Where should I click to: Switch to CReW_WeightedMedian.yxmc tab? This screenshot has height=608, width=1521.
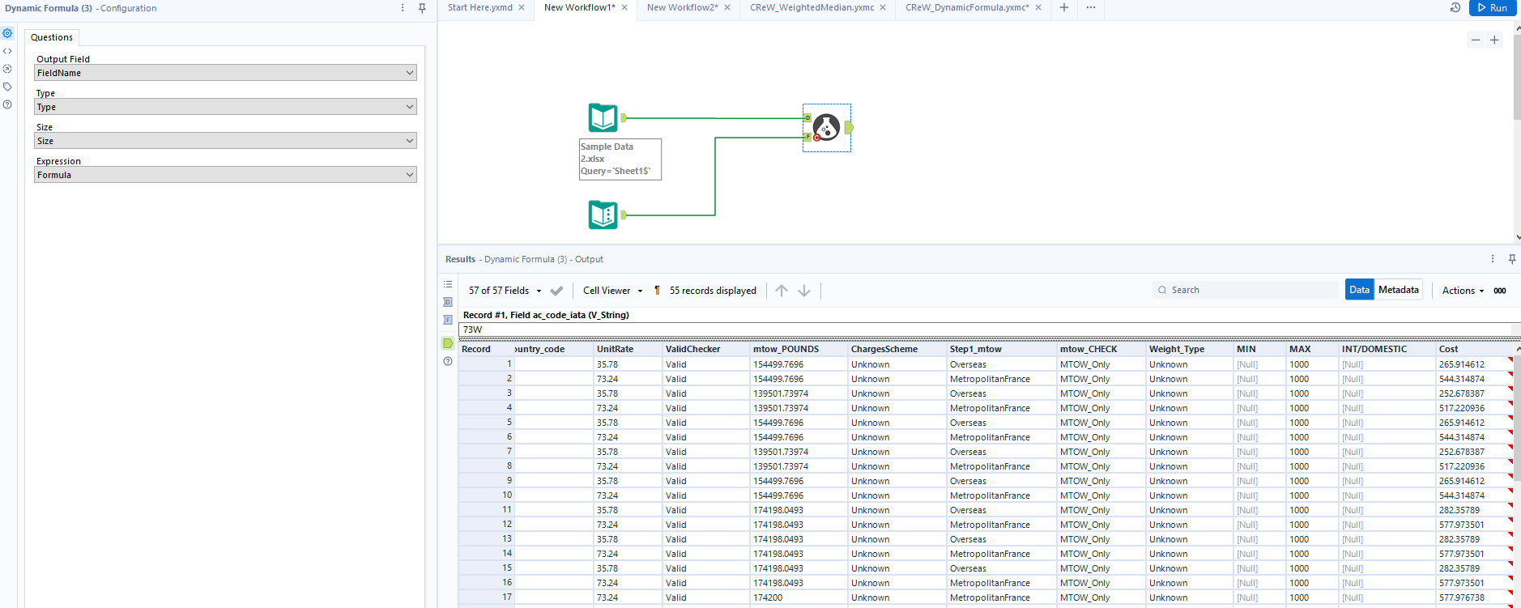812,7
